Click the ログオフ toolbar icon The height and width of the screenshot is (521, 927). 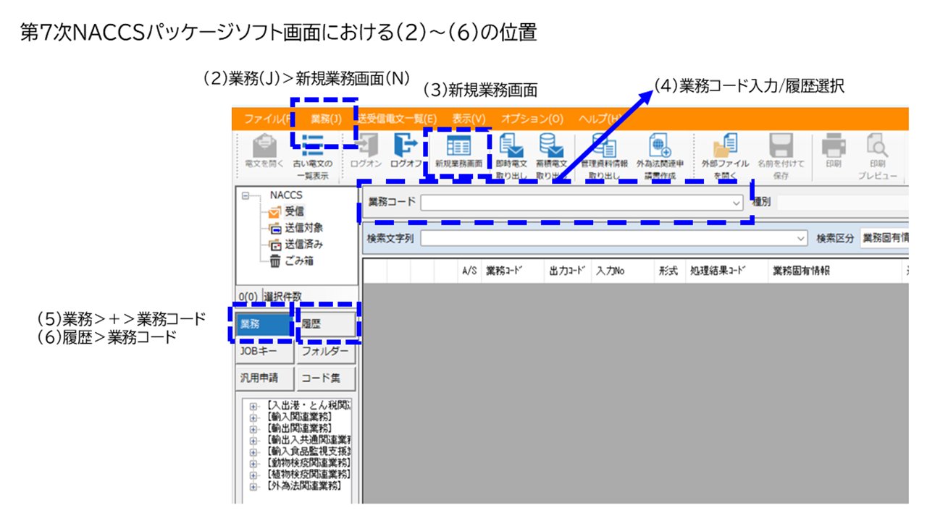406,151
